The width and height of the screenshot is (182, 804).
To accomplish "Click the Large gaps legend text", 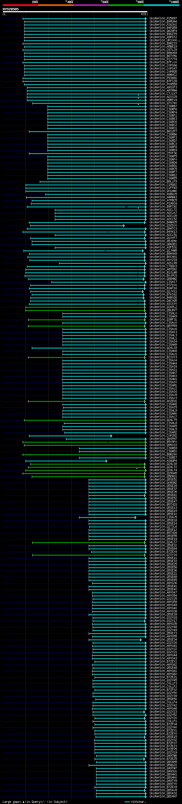I will click(12, 802).
